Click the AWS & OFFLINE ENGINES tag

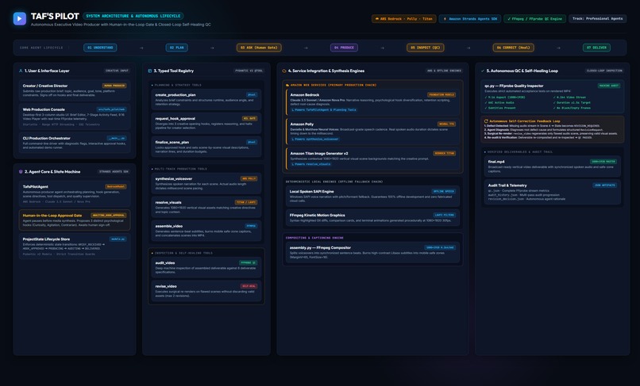click(444, 71)
